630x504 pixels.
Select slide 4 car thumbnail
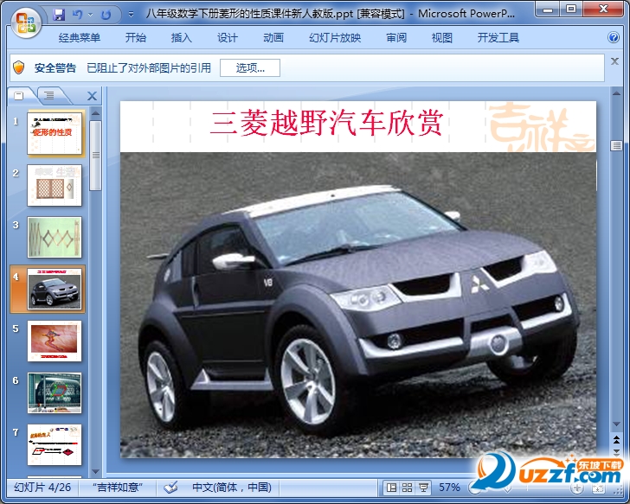pyautogui.click(x=55, y=289)
